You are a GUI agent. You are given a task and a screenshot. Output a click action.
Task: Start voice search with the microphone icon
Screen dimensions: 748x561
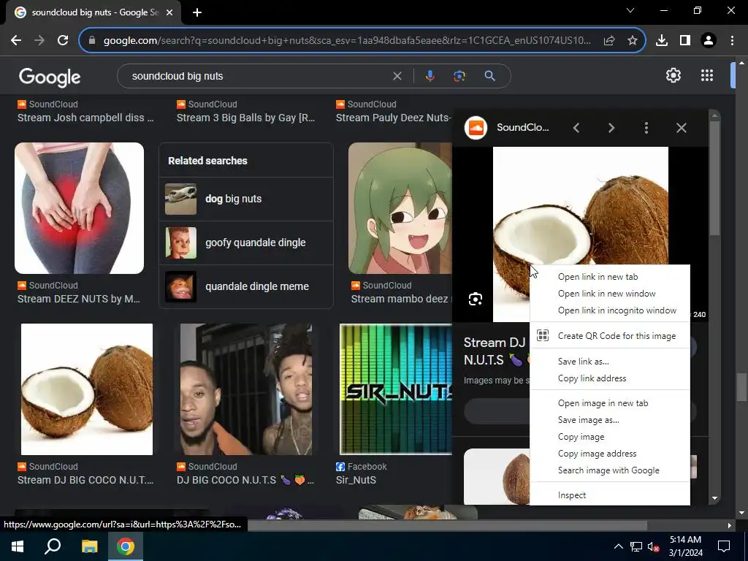coord(430,76)
